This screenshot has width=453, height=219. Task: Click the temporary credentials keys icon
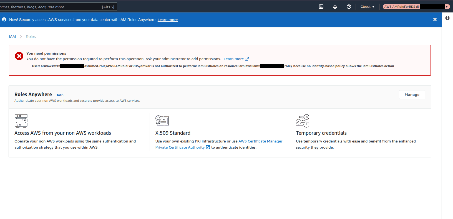tap(303, 121)
